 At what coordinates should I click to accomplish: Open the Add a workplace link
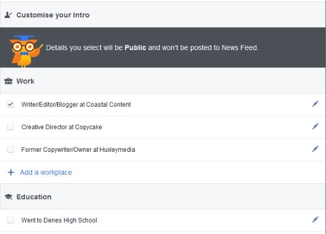[46, 172]
